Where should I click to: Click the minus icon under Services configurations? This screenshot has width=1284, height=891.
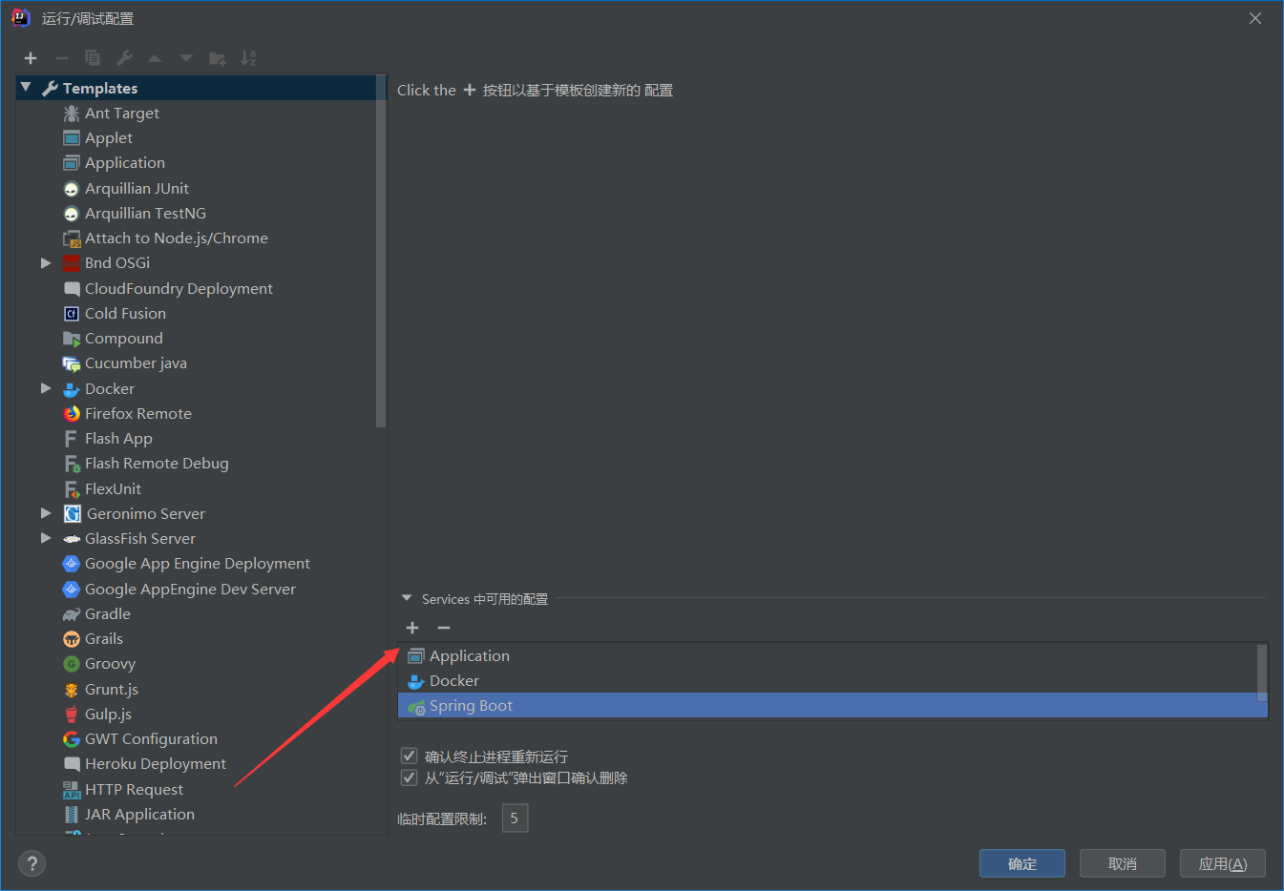click(x=444, y=628)
